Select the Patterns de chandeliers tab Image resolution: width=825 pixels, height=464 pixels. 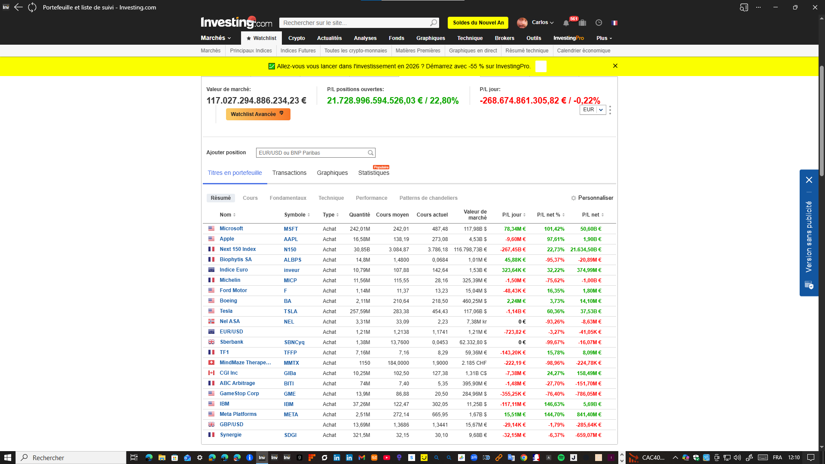coord(428,198)
